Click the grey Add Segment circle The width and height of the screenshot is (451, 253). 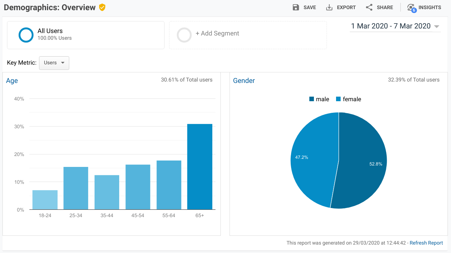pyautogui.click(x=184, y=35)
